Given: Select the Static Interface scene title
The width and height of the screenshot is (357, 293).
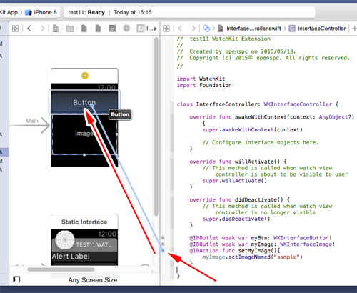Looking at the screenshot, I should pyautogui.click(x=84, y=222).
